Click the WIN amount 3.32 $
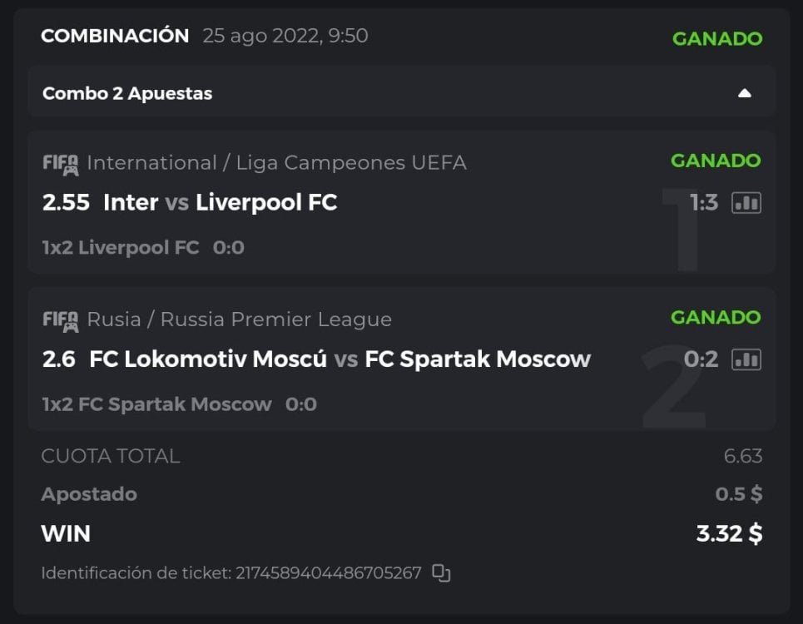 pos(729,533)
